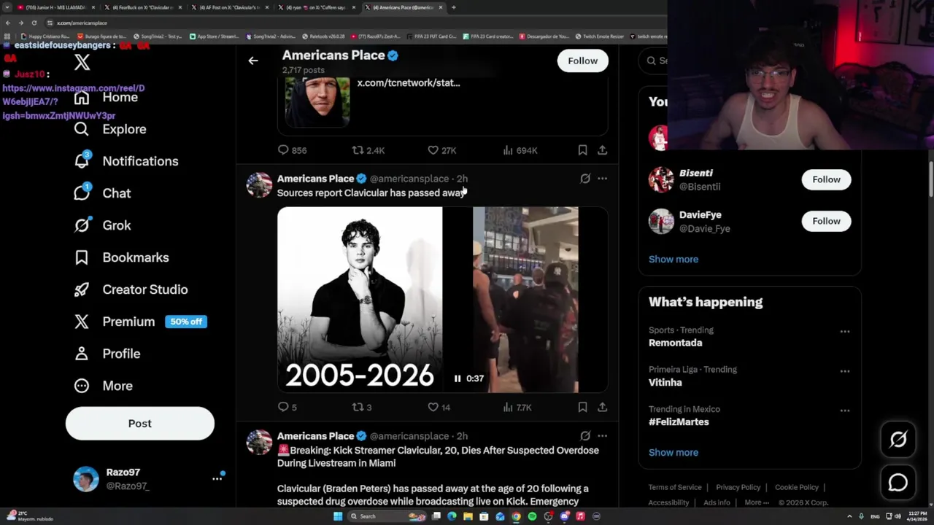Go back using the arrow beside Americans Place
The height and width of the screenshot is (525, 934).
(x=253, y=61)
